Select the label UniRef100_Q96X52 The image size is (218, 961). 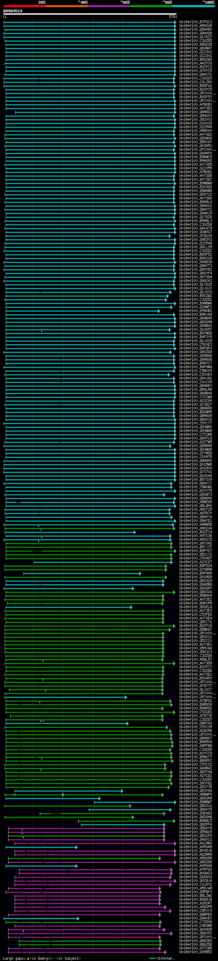(195, 933)
